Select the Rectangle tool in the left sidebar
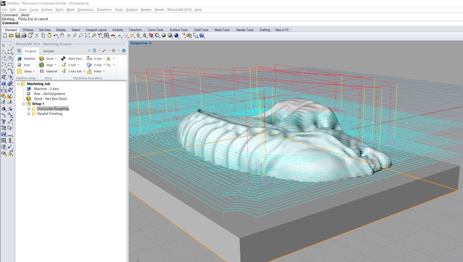This screenshot has width=463, height=262. [10, 64]
